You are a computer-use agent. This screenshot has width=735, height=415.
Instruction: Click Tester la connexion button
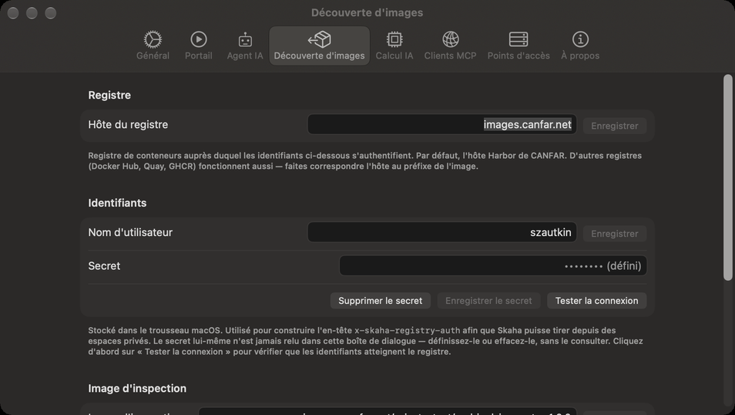coord(597,301)
